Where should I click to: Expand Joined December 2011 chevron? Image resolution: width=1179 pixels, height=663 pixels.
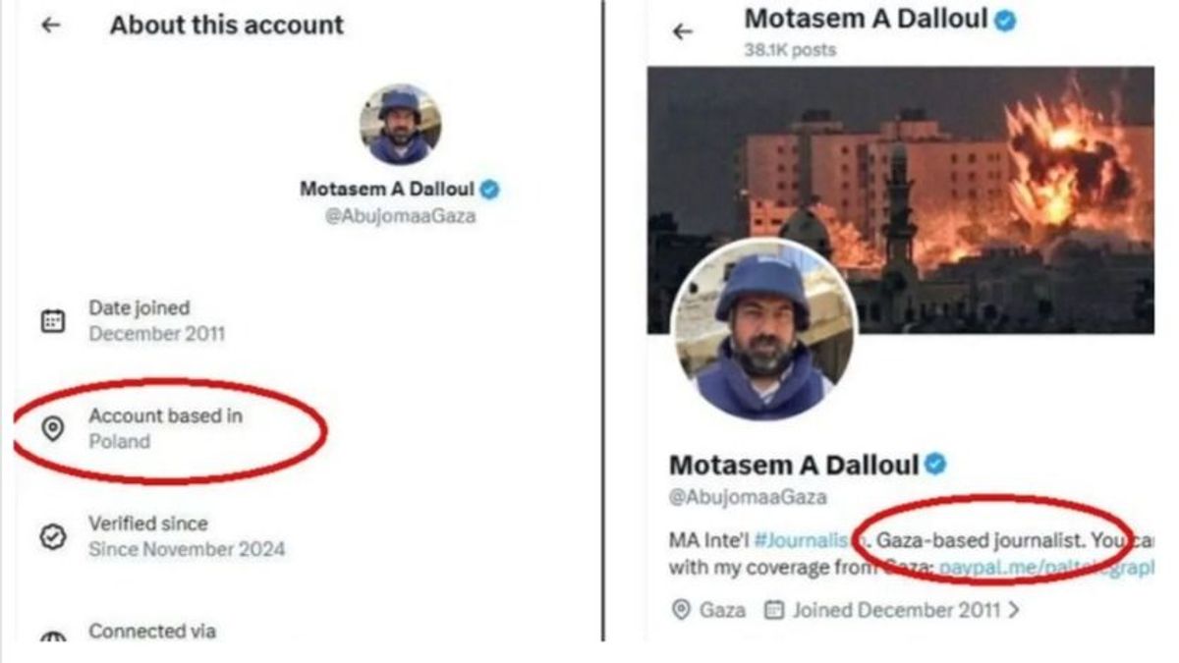point(1014,610)
